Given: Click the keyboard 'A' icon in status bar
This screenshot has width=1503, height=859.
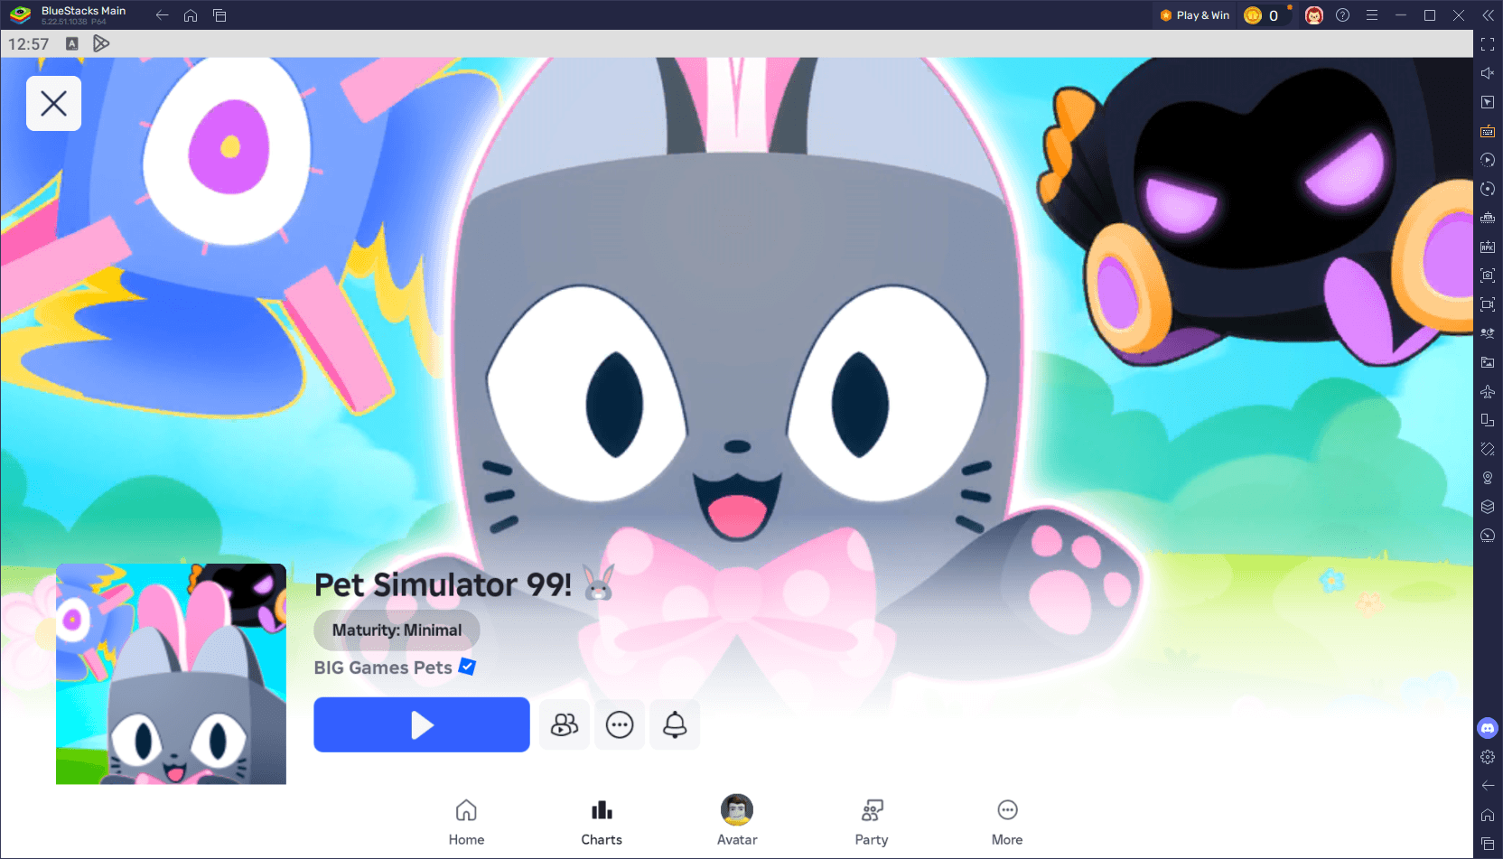Looking at the screenshot, I should click(x=72, y=43).
